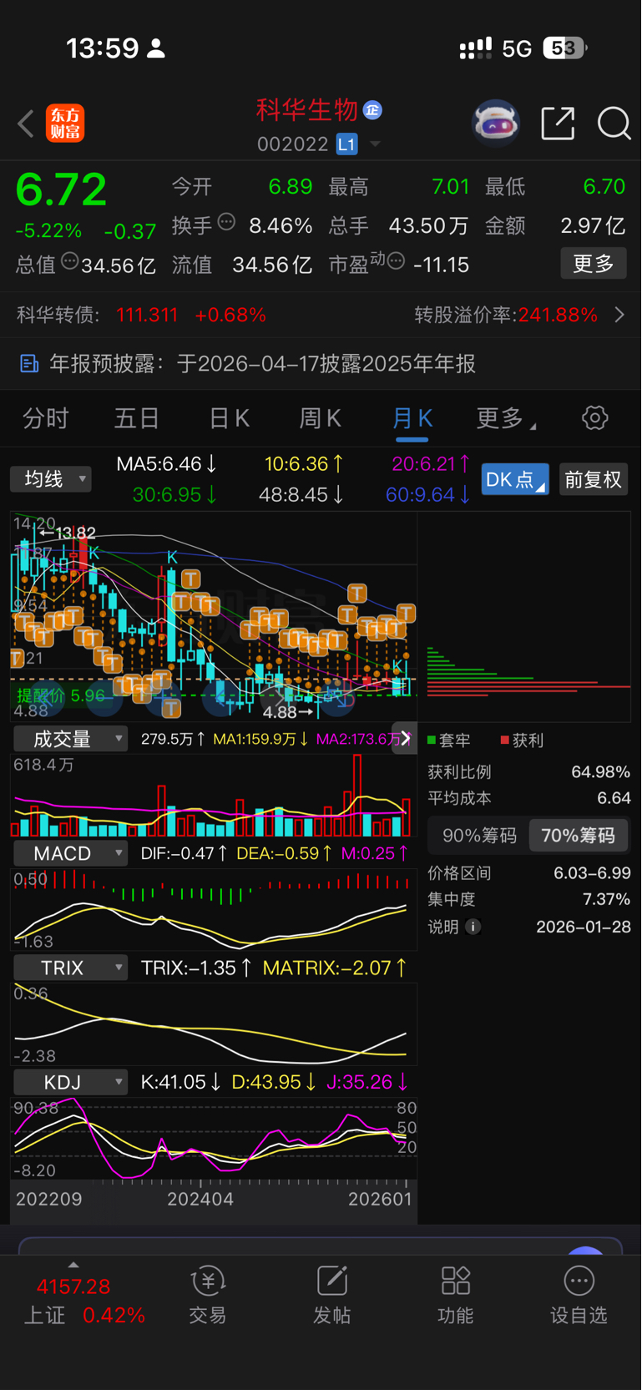Tap the 获利 red legend marker
This screenshot has width=642, height=1390.
[504, 740]
